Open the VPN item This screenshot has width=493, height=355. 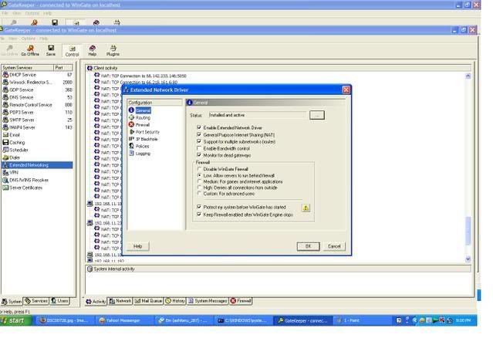(10, 173)
